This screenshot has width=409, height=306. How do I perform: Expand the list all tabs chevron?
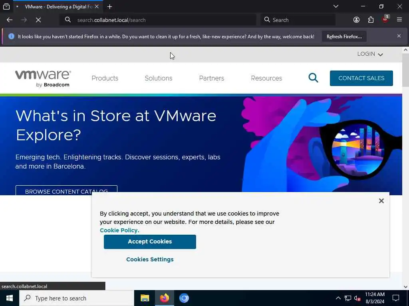(x=336, y=6)
